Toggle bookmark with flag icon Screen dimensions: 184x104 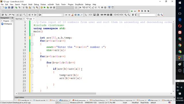click(x=139, y=11)
